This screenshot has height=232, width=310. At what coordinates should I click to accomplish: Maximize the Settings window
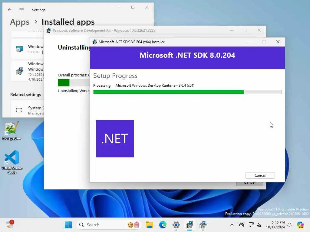133,7
